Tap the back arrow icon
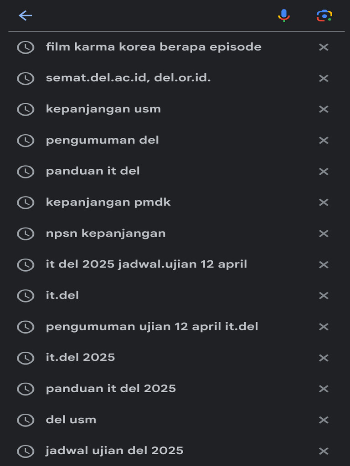This screenshot has width=350, height=466. coord(26,15)
